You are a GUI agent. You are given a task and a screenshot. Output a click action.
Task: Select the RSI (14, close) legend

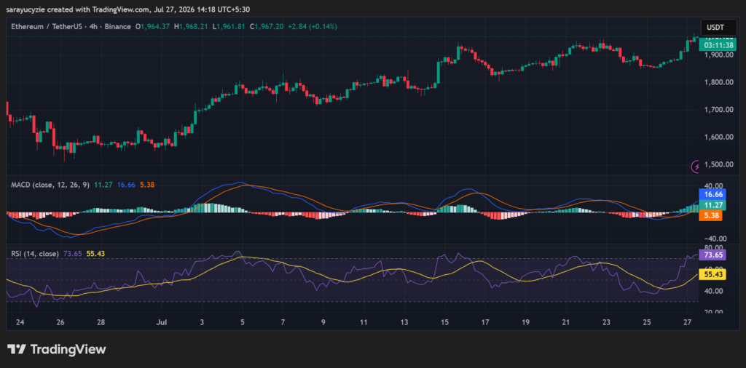pyautogui.click(x=35, y=254)
